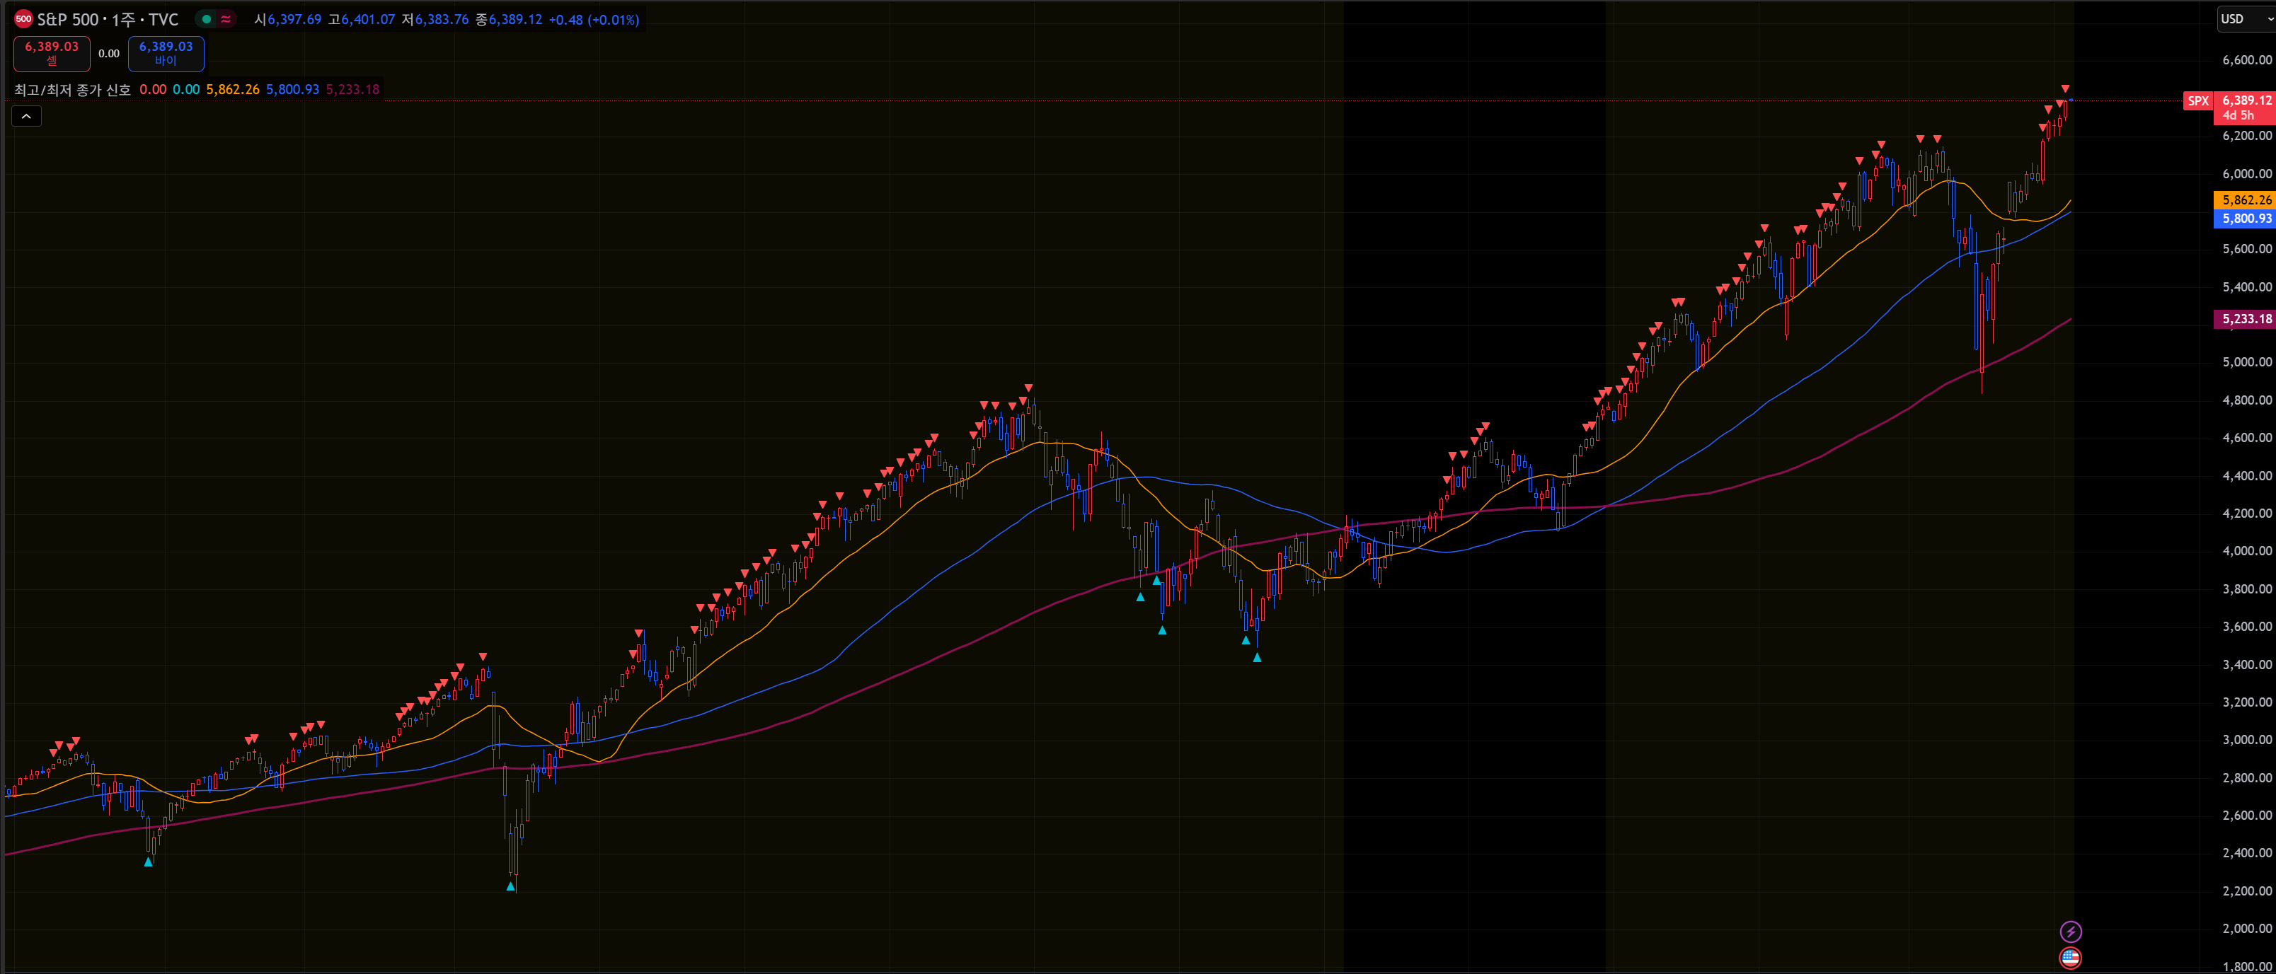Click the SPX red price label
The image size is (2276, 974).
coord(2197,100)
